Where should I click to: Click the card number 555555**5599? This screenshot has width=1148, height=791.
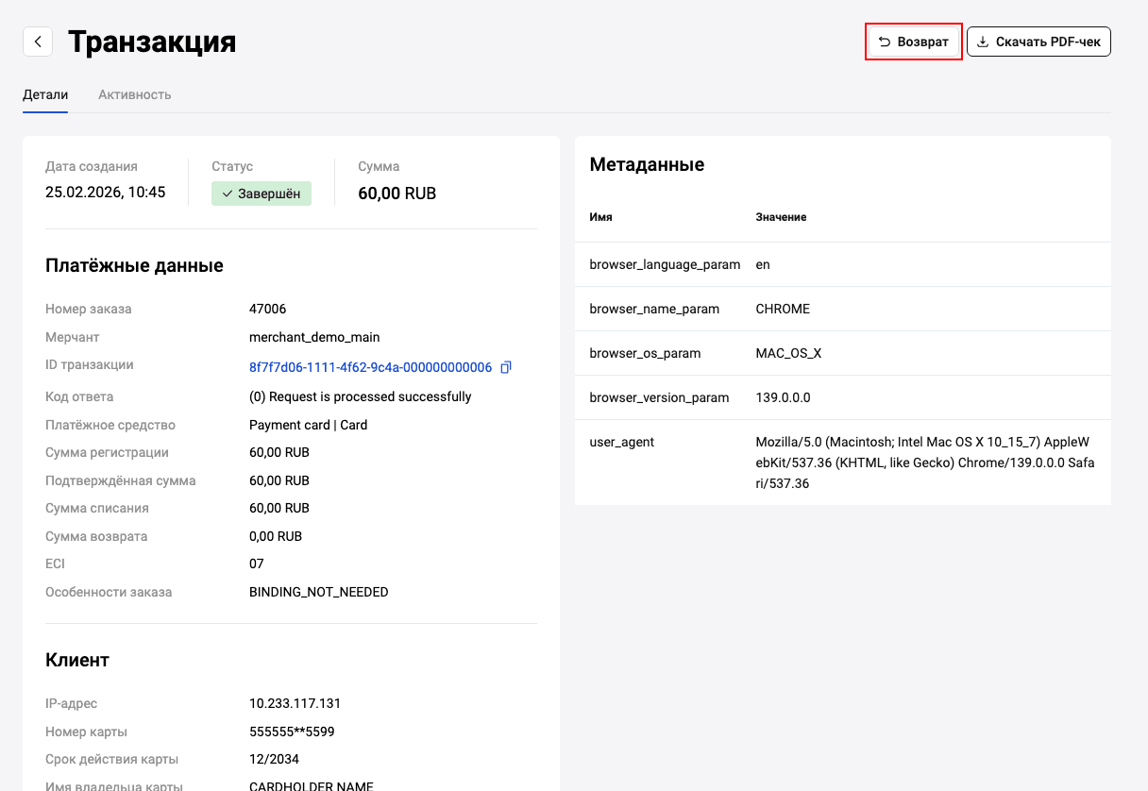pyautogui.click(x=292, y=732)
